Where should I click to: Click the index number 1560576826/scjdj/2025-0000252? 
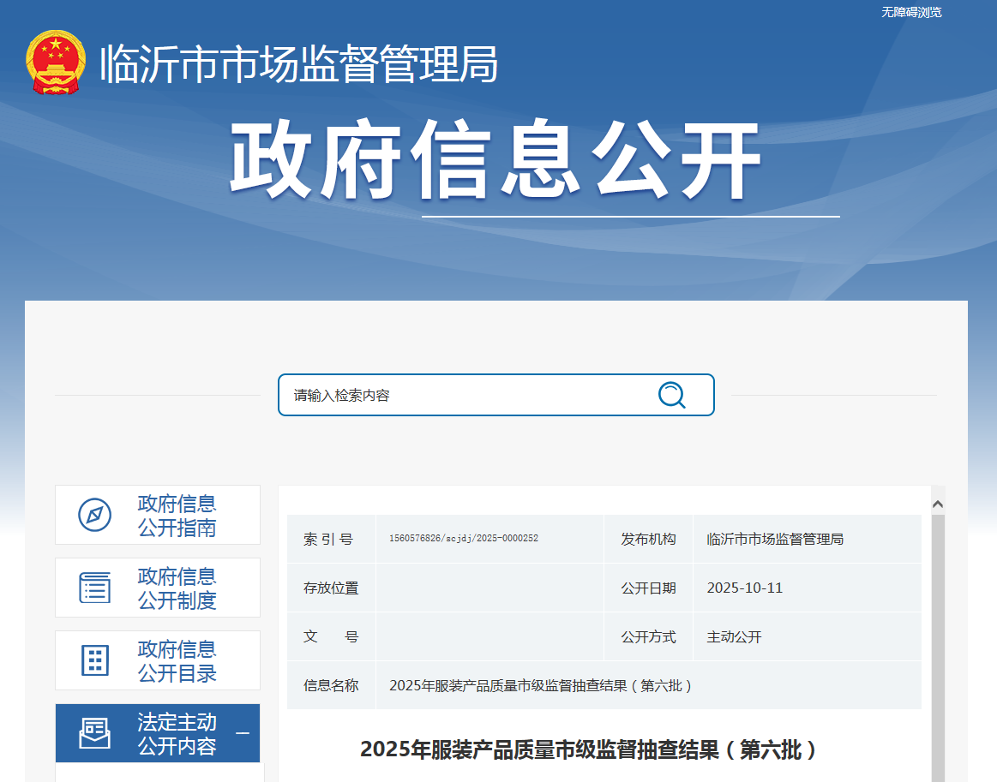463,539
